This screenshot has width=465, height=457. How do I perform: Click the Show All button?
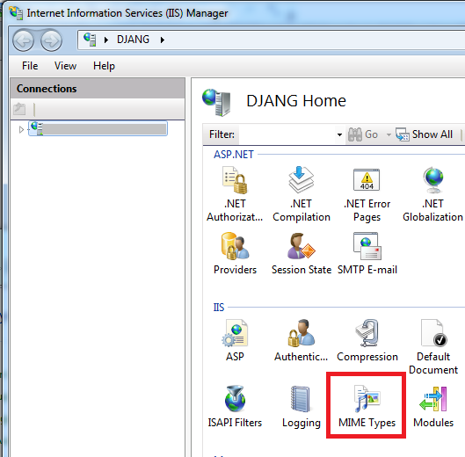coord(425,134)
